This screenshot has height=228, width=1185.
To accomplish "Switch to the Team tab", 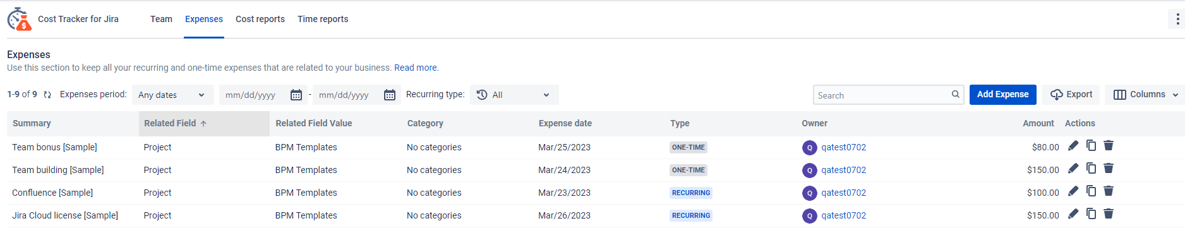I will (x=161, y=19).
